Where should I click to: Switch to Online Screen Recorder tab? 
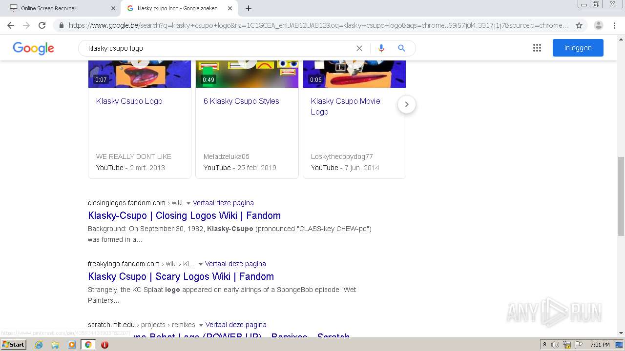click(x=60, y=8)
